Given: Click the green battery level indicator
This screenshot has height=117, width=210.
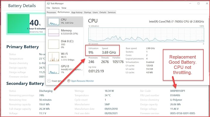Looking at the screenshot, I should coord(18,24).
